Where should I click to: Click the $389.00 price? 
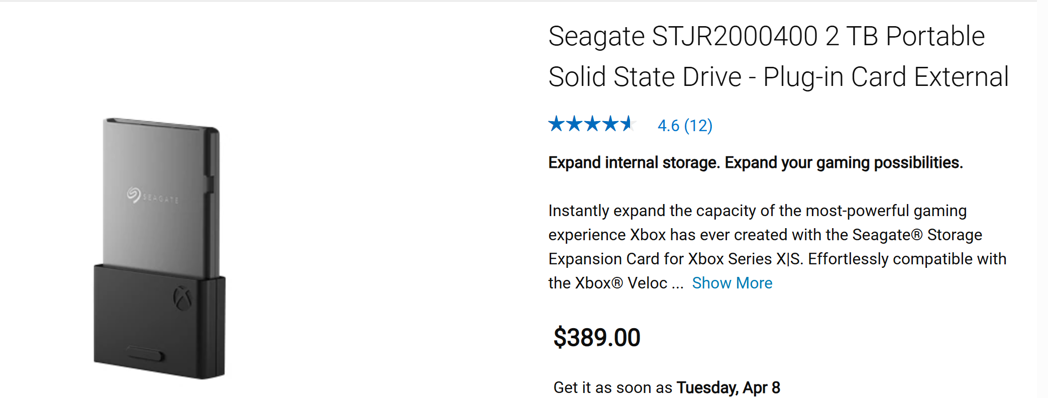click(597, 338)
